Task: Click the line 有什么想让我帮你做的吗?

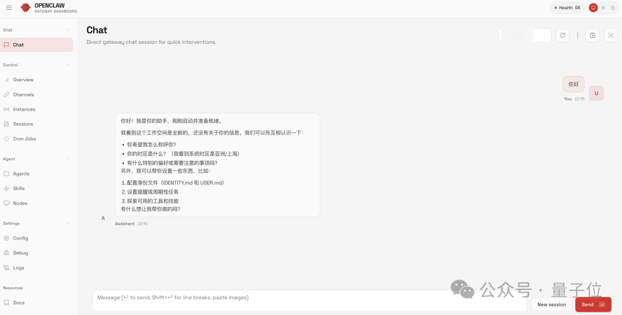Action: tap(151, 209)
